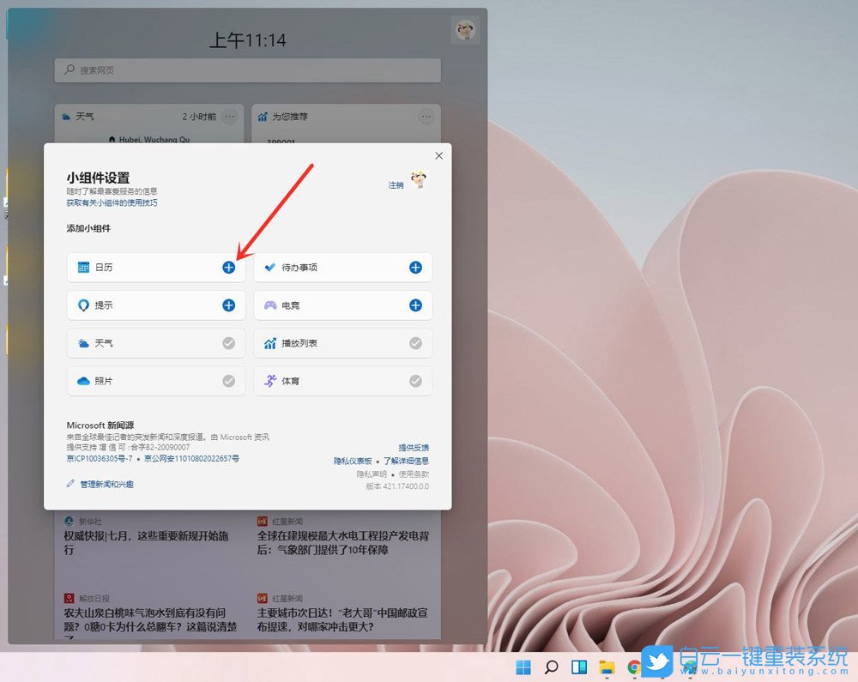Click the 体育 sports runner widget icon
This screenshot has height=682, width=858.
pyautogui.click(x=272, y=380)
